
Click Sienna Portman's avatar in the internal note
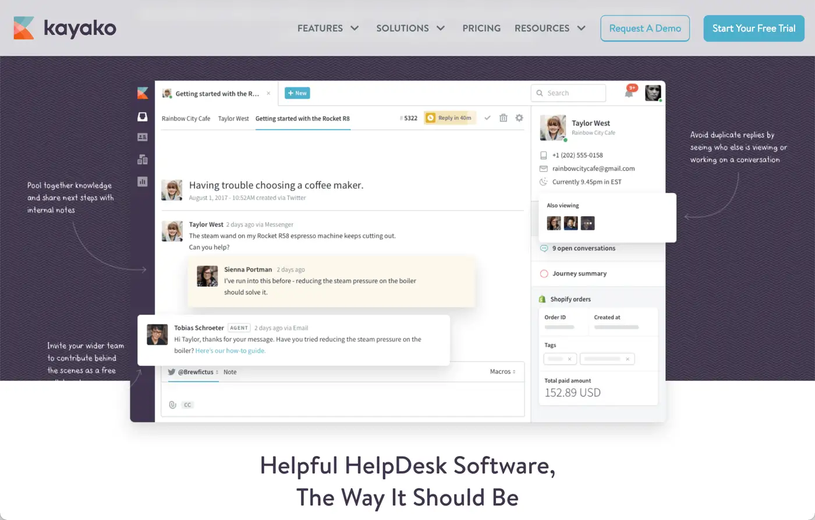(x=207, y=276)
